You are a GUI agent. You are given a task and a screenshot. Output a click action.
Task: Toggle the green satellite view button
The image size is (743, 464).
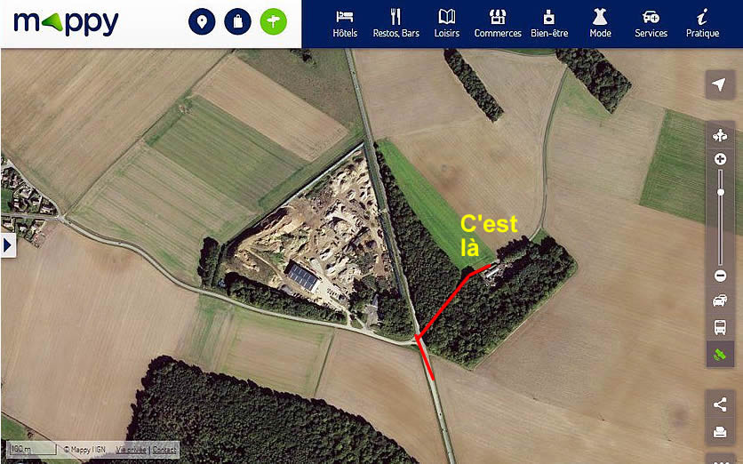coord(720,355)
